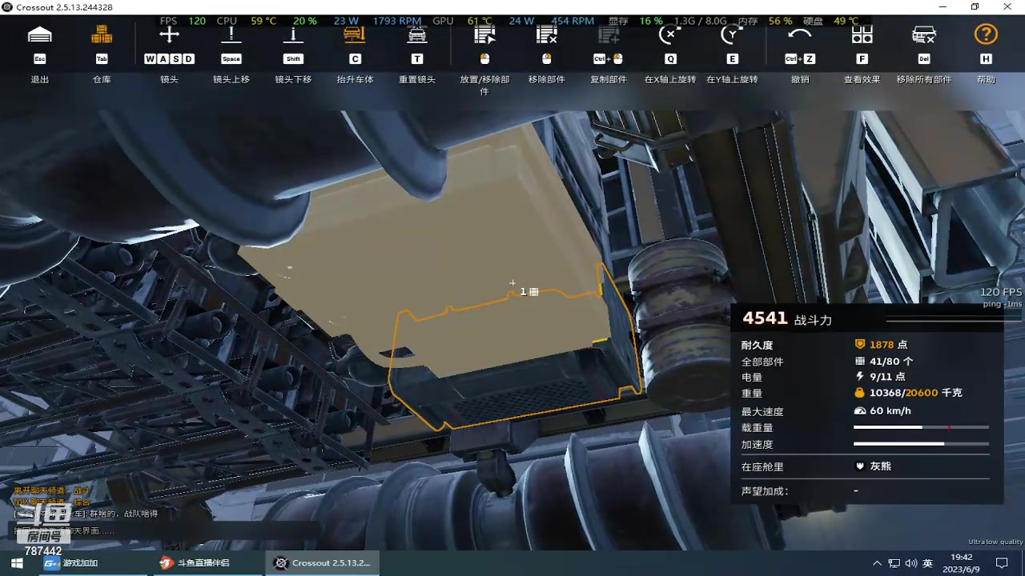Click the 重置镜头 reset camera icon
Screen dimensions: 1025x576
417,34
